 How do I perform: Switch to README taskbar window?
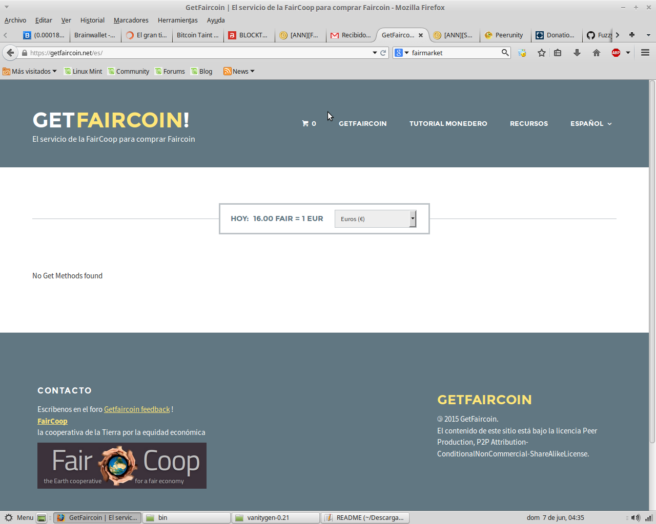coord(365,517)
